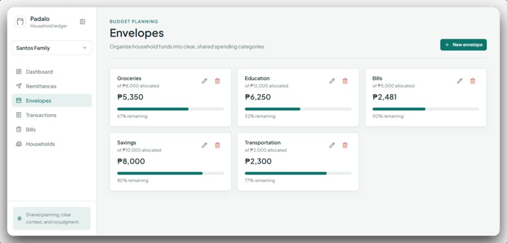Delete the Education envelope
The image size is (507, 243).
345,81
